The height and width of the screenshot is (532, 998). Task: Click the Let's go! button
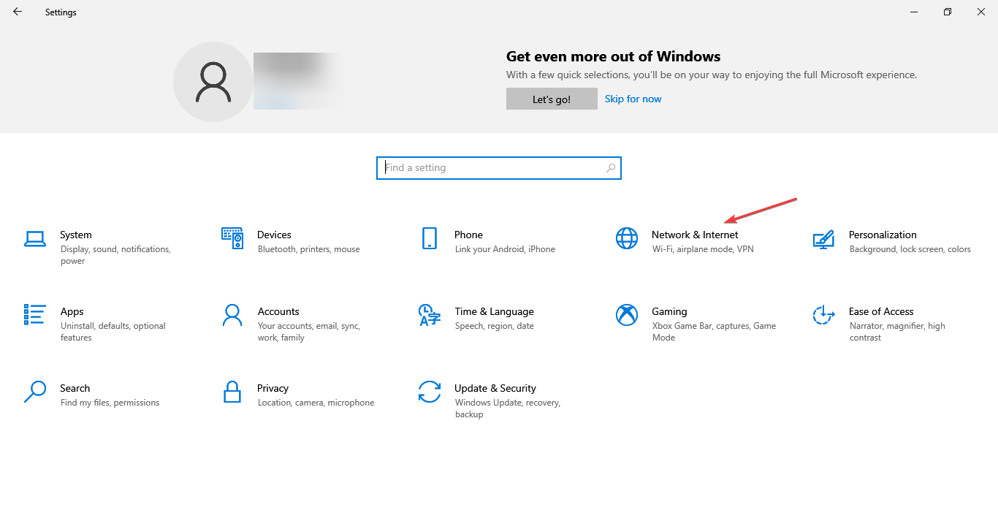(552, 99)
